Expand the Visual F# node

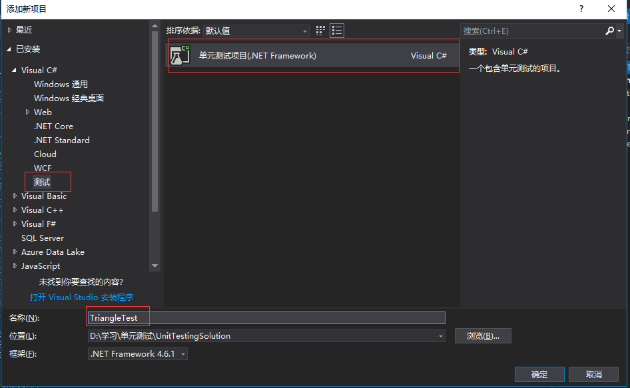(15, 224)
